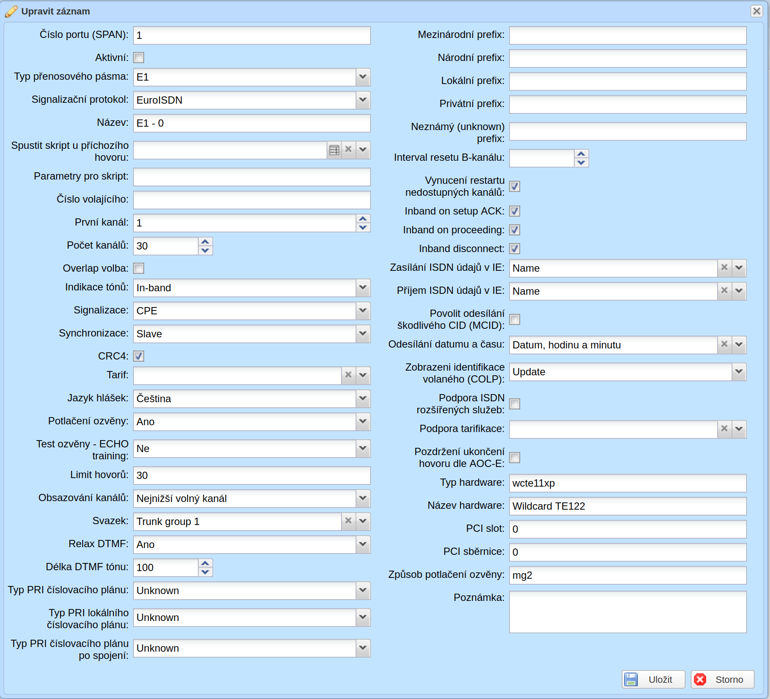Screen dimensions: 770x699
Task: Open Zobrazeni identifikace volaného COLP dropdown
Action: (x=739, y=372)
